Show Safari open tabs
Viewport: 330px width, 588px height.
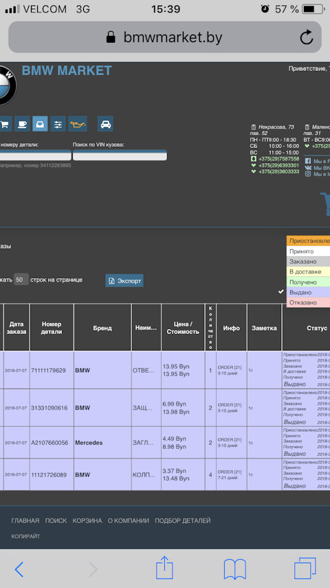305,569
